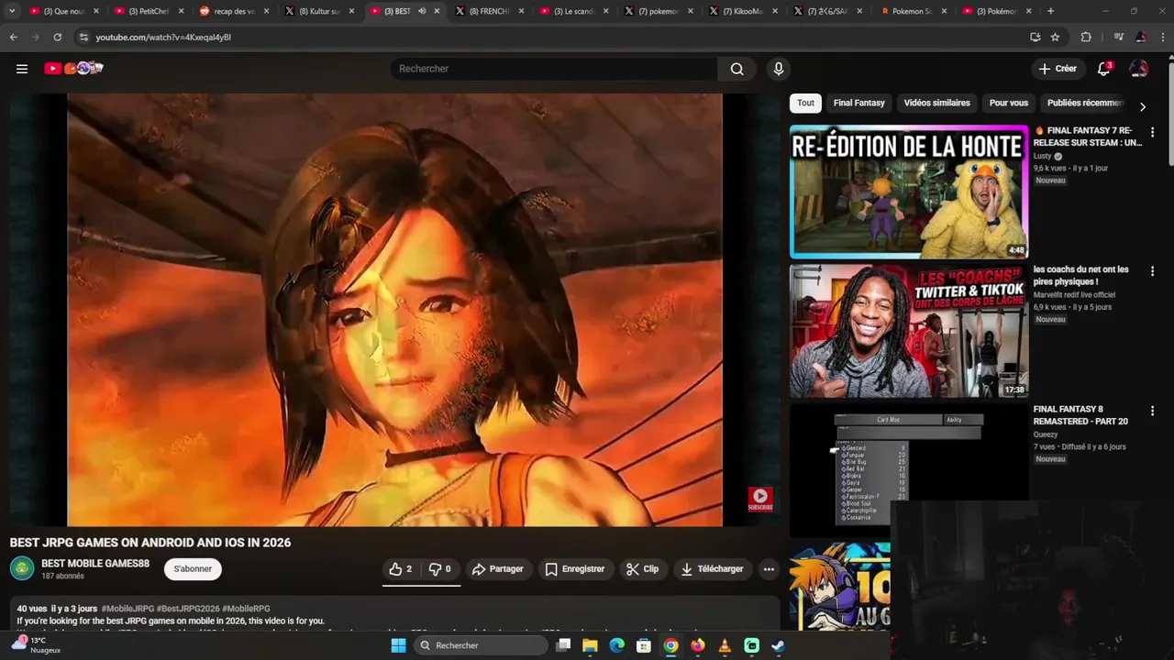1174x660 pixels.
Task: Open VLC media player from taskbar
Action: pyautogui.click(x=725, y=645)
